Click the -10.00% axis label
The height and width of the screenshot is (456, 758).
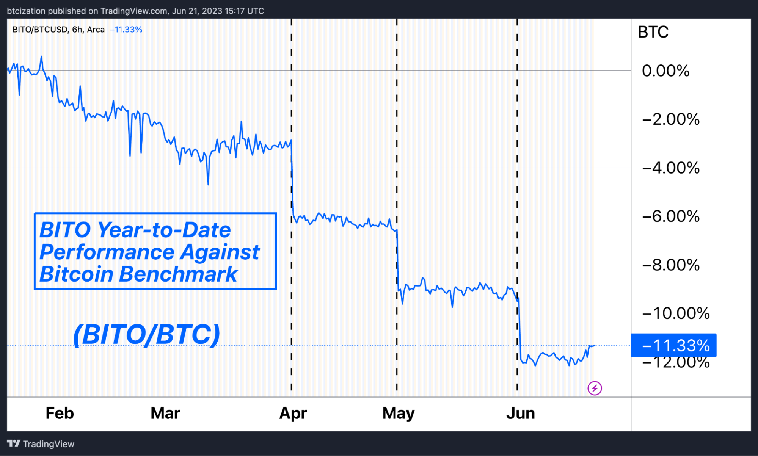tap(676, 313)
